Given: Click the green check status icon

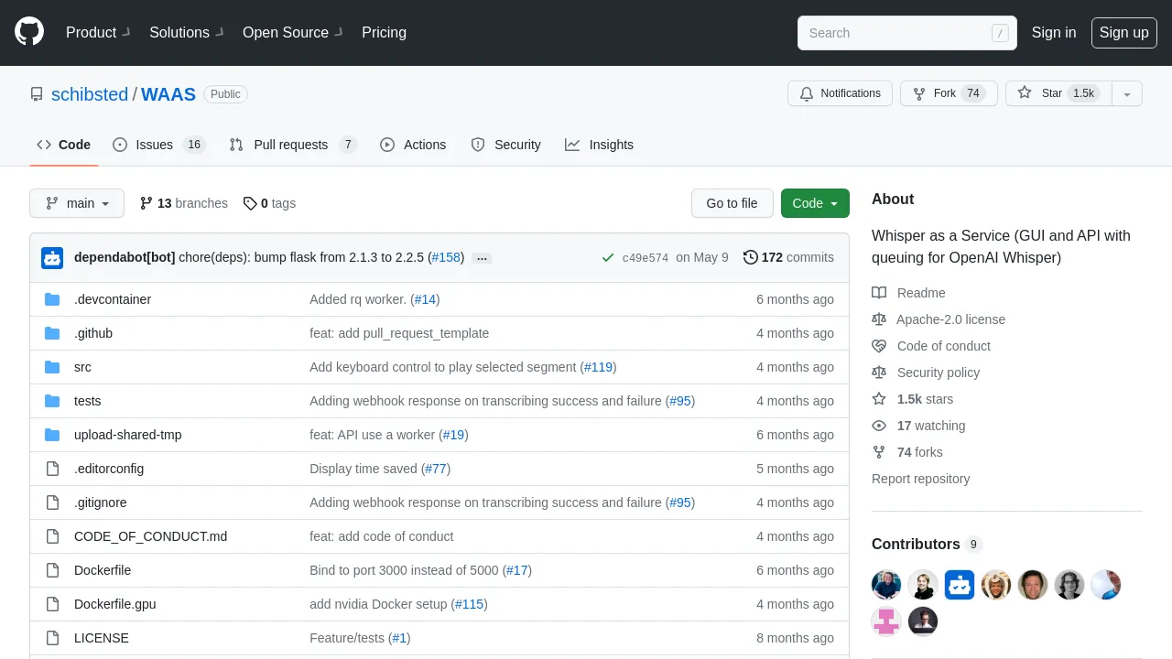Looking at the screenshot, I should tap(608, 258).
